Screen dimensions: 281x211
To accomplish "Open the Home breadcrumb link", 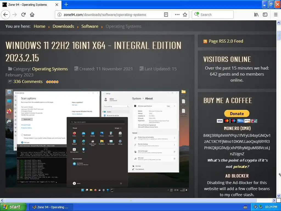I will (40, 26).
